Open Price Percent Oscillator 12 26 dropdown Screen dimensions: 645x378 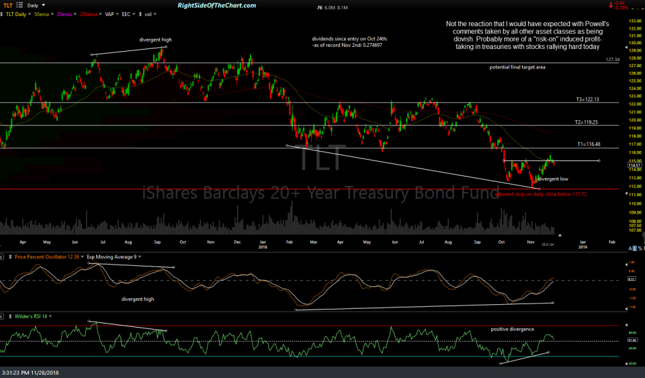82,256
